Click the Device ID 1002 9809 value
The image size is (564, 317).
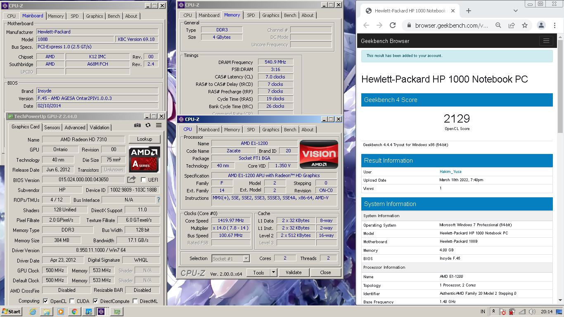(x=134, y=190)
